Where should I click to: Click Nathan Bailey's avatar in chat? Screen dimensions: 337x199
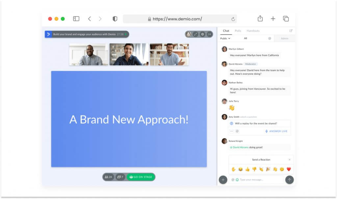point(224,83)
